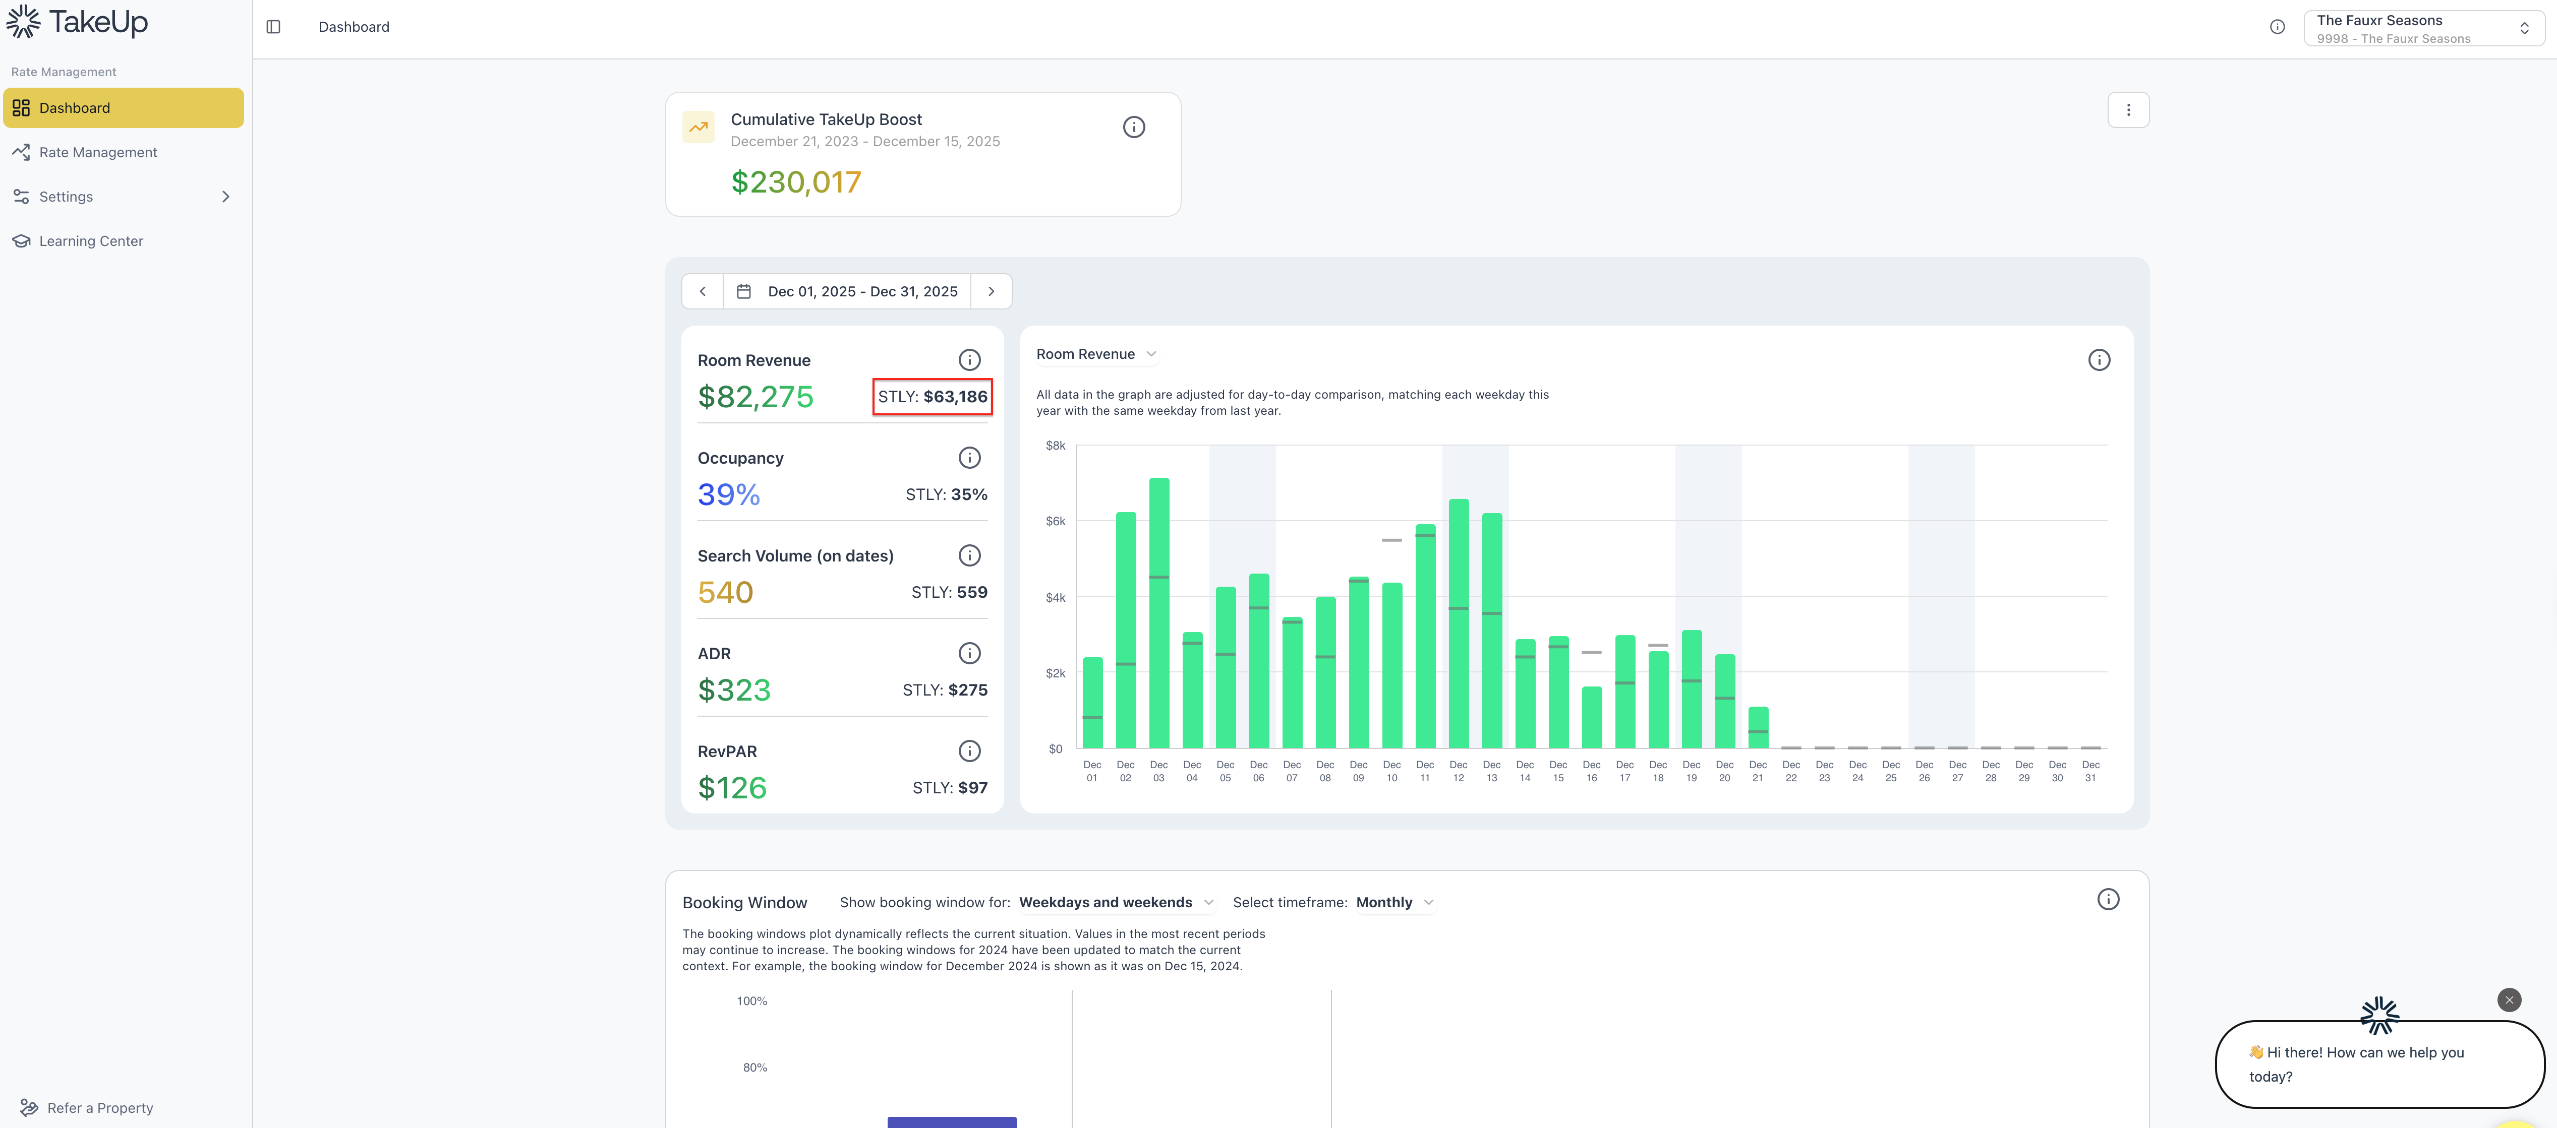Open The Fauxr Seasons property selector
The height and width of the screenshot is (1128, 2557).
click(x=2423, y=29)
